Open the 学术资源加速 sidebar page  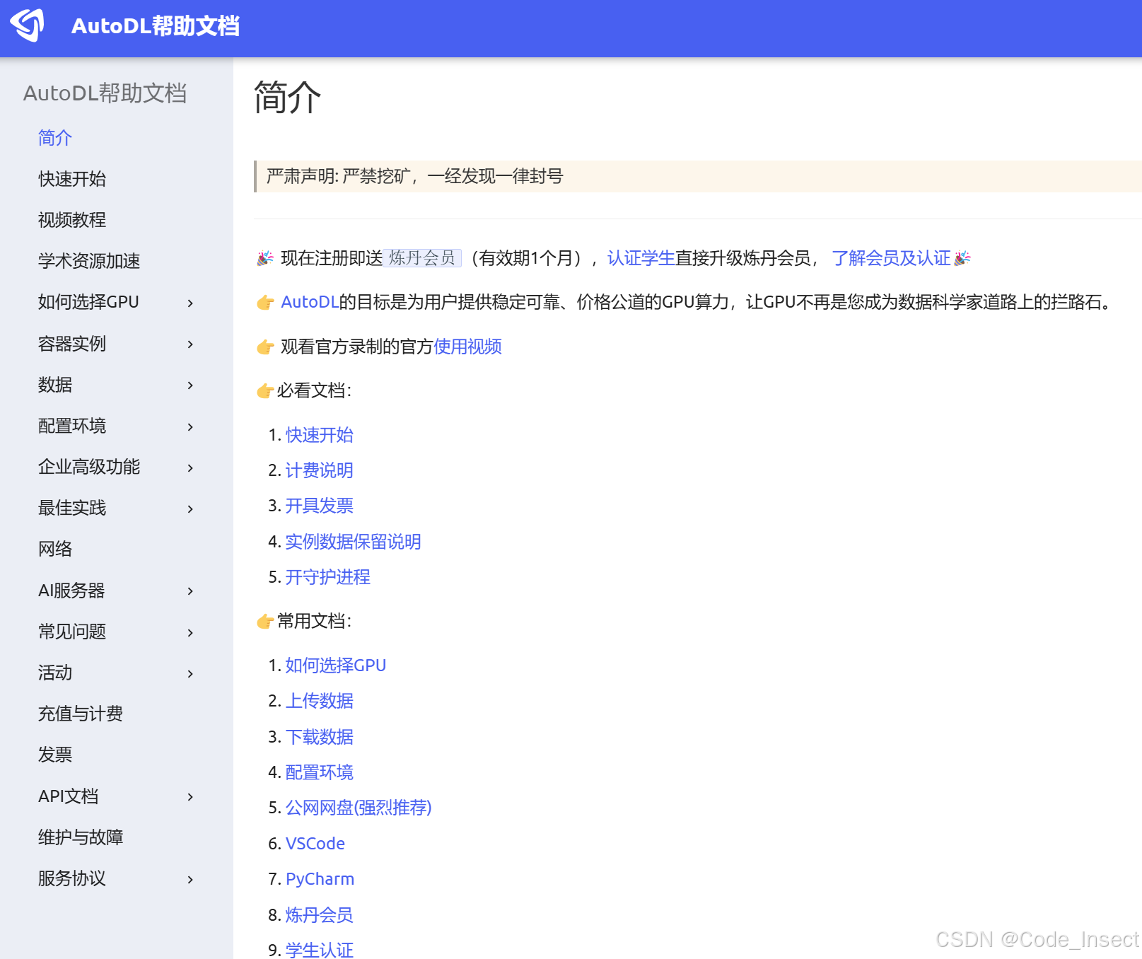[x=88, y=261]
